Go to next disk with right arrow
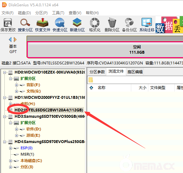Viewport: 183px width, 173px height. (x=15, y=39)
